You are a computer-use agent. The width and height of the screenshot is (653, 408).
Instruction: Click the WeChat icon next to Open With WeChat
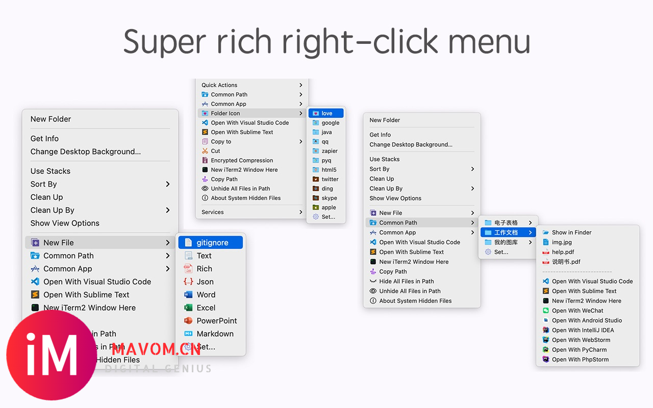[x=546, y=311]
